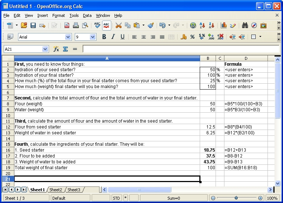Click the zoom slider in status bar
This screenshot has height=203, width=283.
(236, 198)
